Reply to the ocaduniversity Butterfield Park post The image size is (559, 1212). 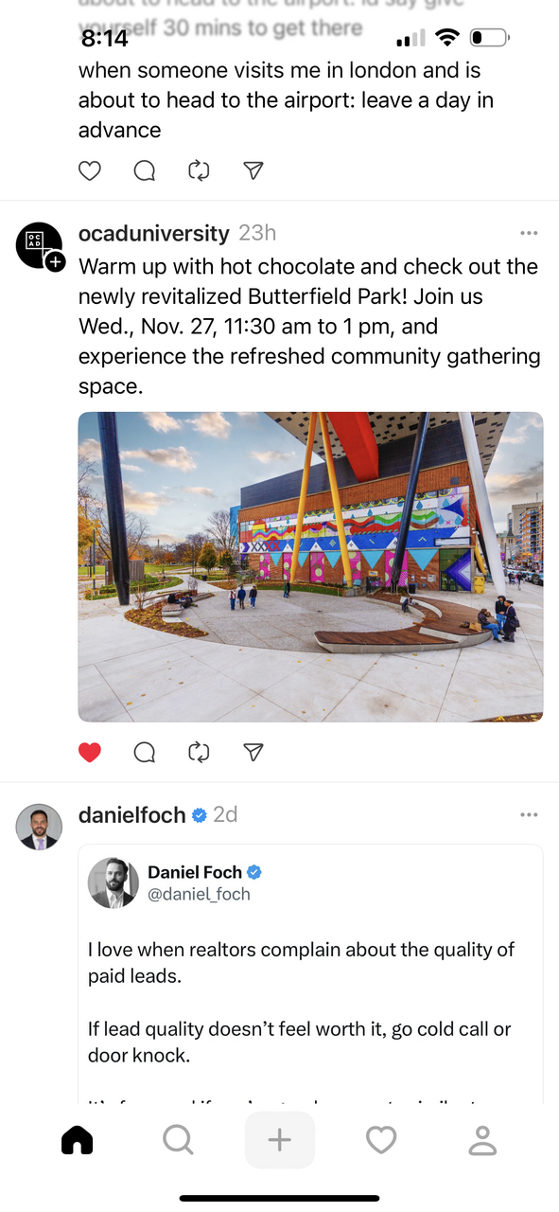145,752
